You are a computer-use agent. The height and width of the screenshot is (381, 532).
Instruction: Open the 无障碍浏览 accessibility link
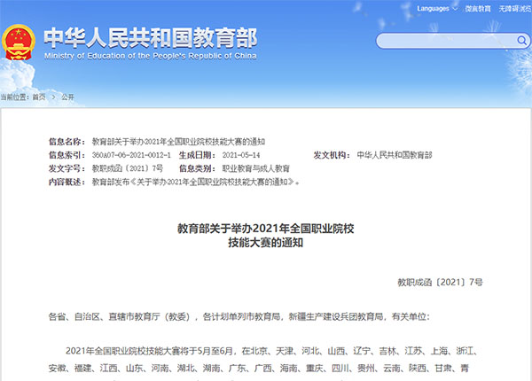514,9
